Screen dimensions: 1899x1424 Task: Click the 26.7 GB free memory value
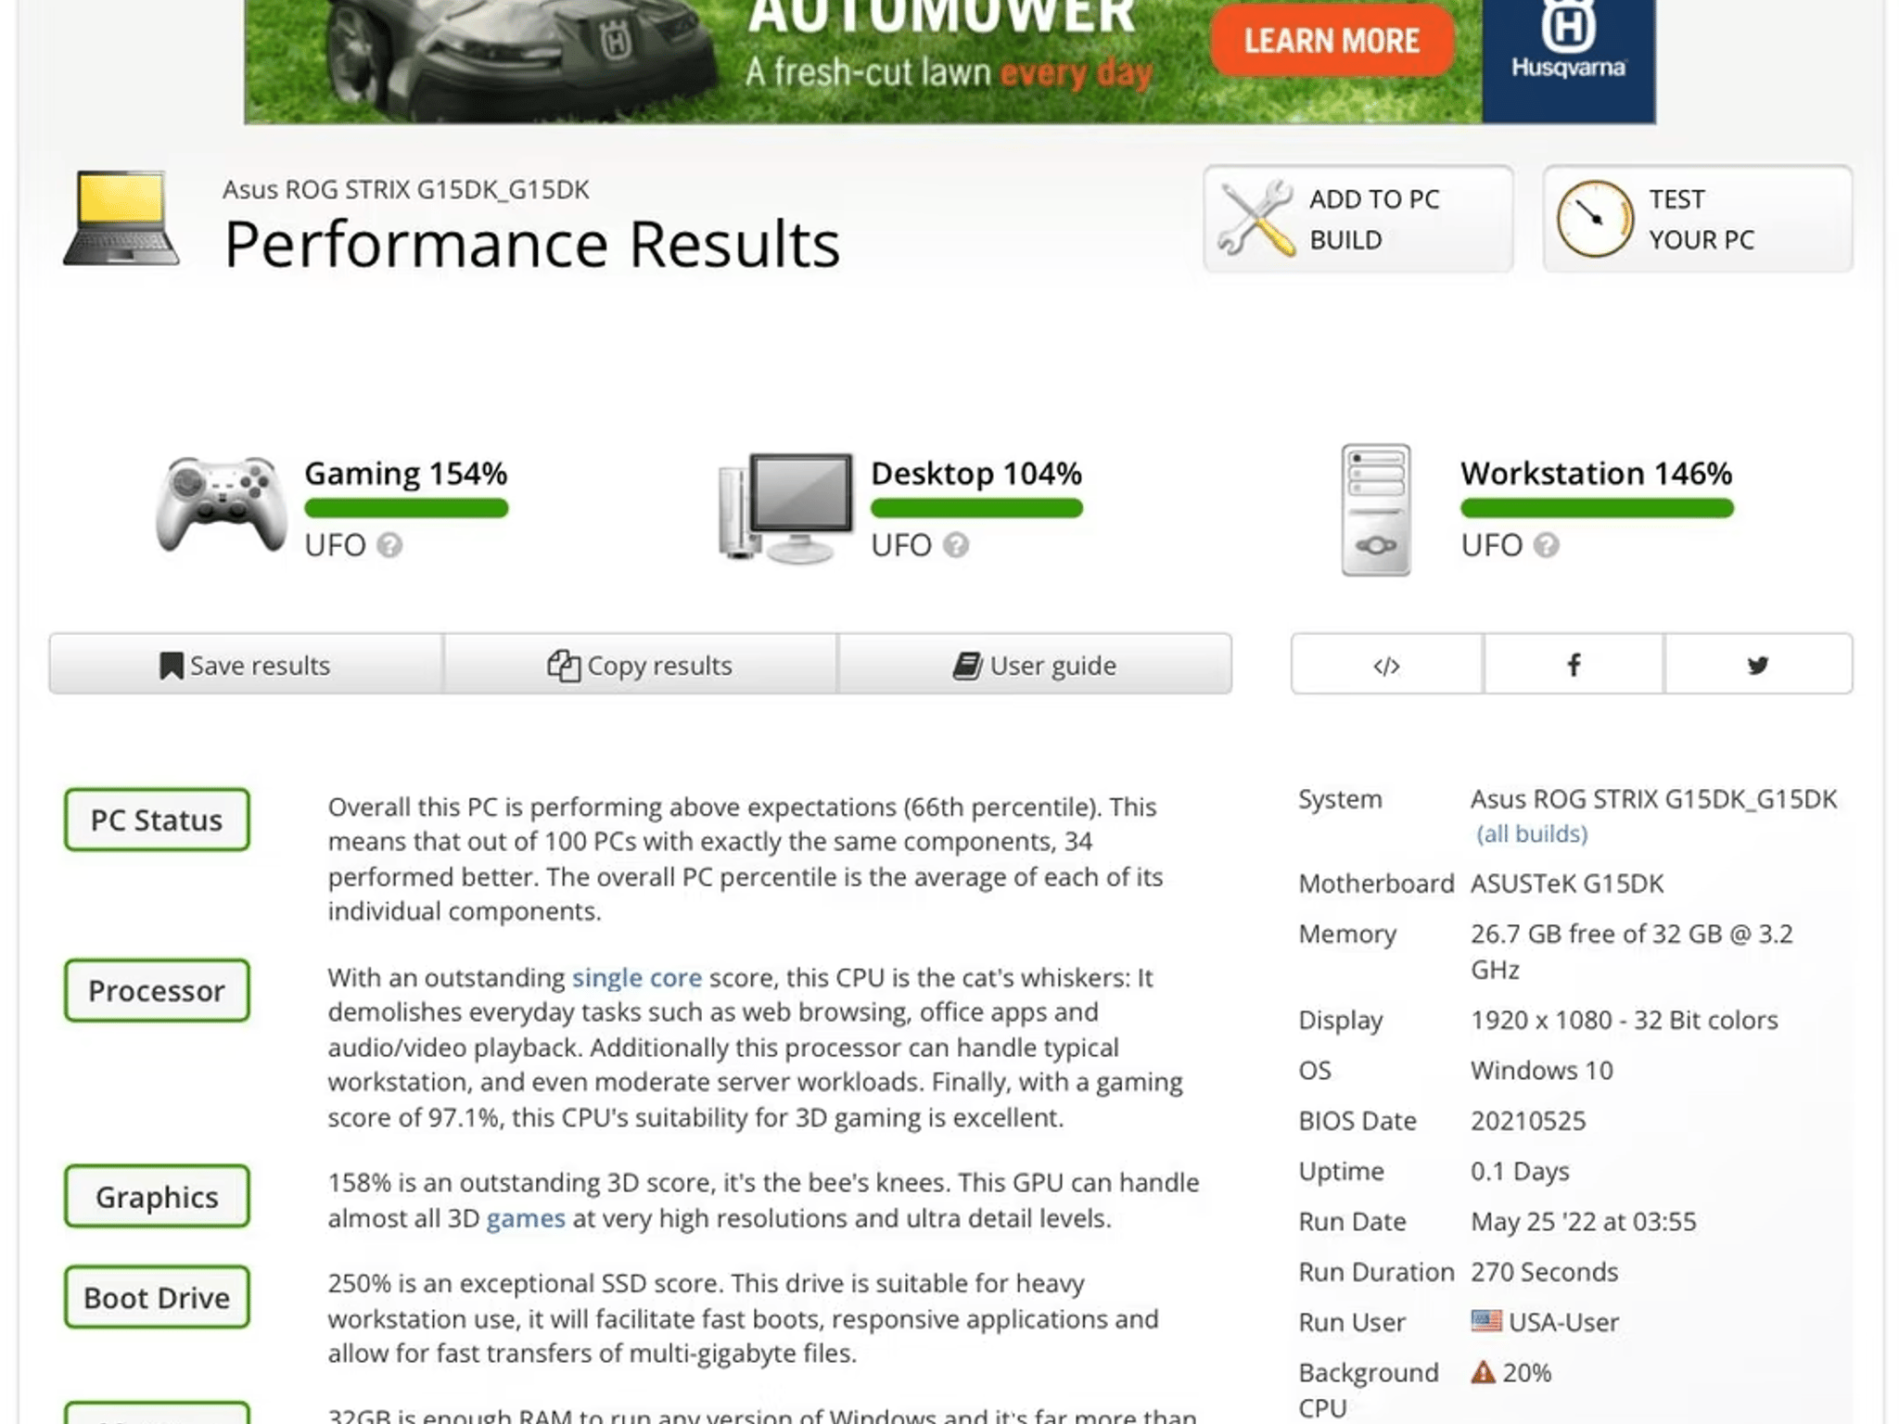pyautogui.click(x=1631, y=951)
